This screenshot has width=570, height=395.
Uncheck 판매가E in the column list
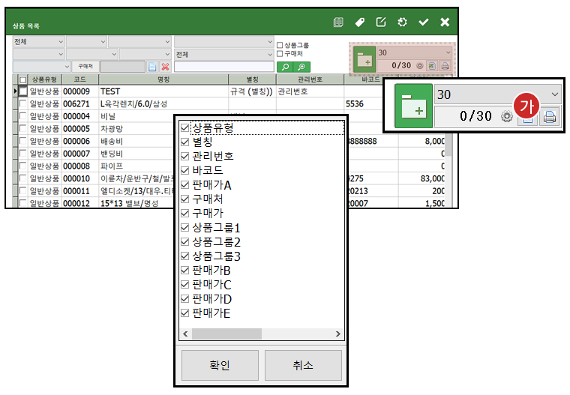[185, 313]
